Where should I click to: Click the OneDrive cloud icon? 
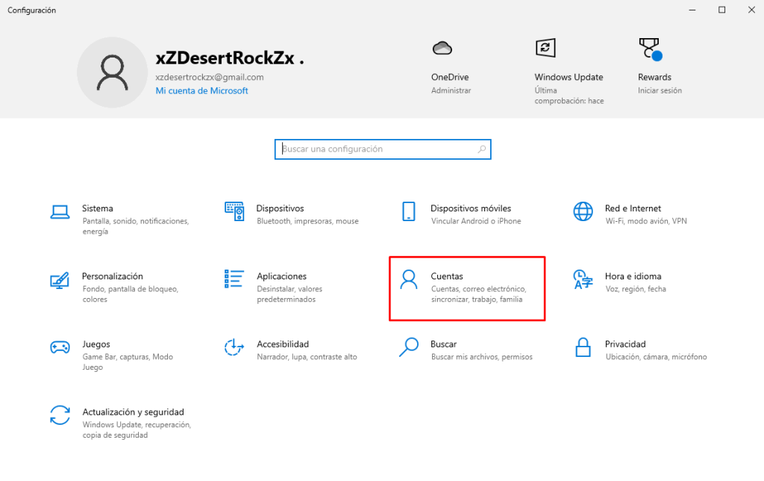(442, 49)
